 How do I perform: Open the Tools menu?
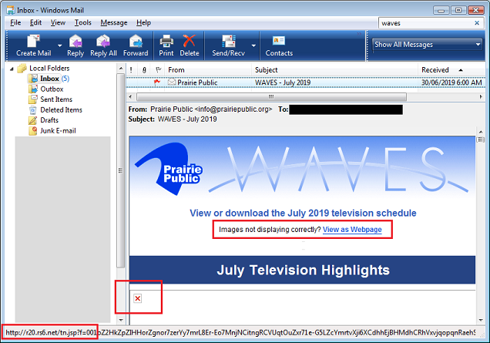[x=82, y=22]
